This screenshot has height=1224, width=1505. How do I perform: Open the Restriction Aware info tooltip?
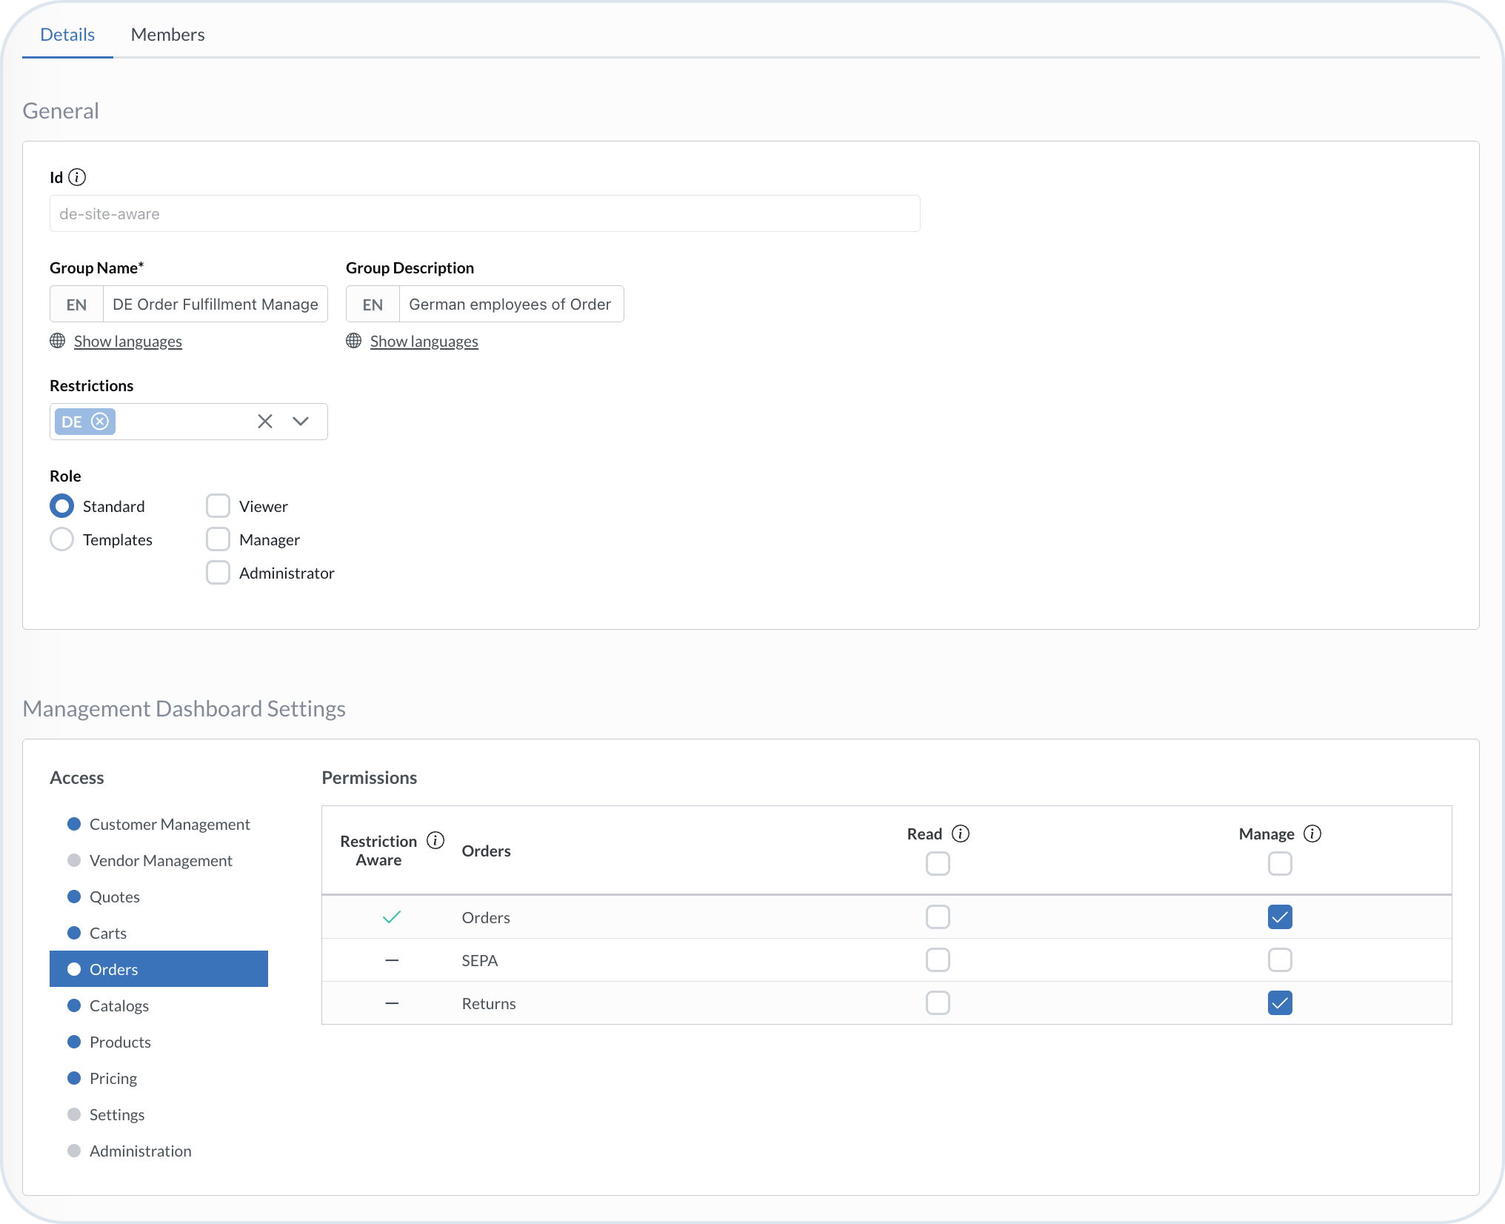pyautogui.click(x=435, y=840)
